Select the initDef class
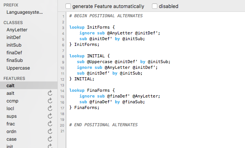This screenshot has height=148, width=245. 13,37
